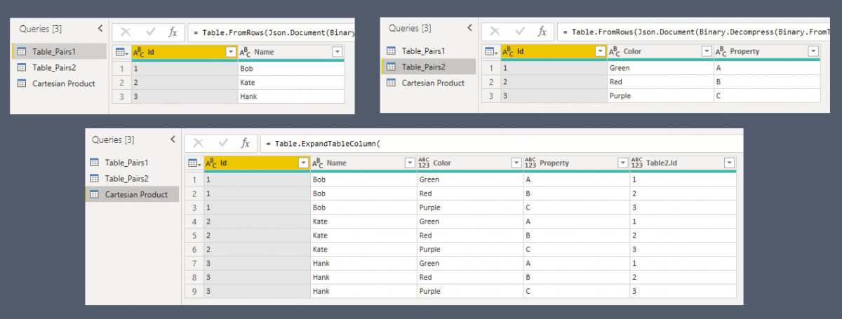Click "Red" in row 5 of Cartesian Product
The height and width of the screenshot is (319, 842).
click(x=470, y=235)
